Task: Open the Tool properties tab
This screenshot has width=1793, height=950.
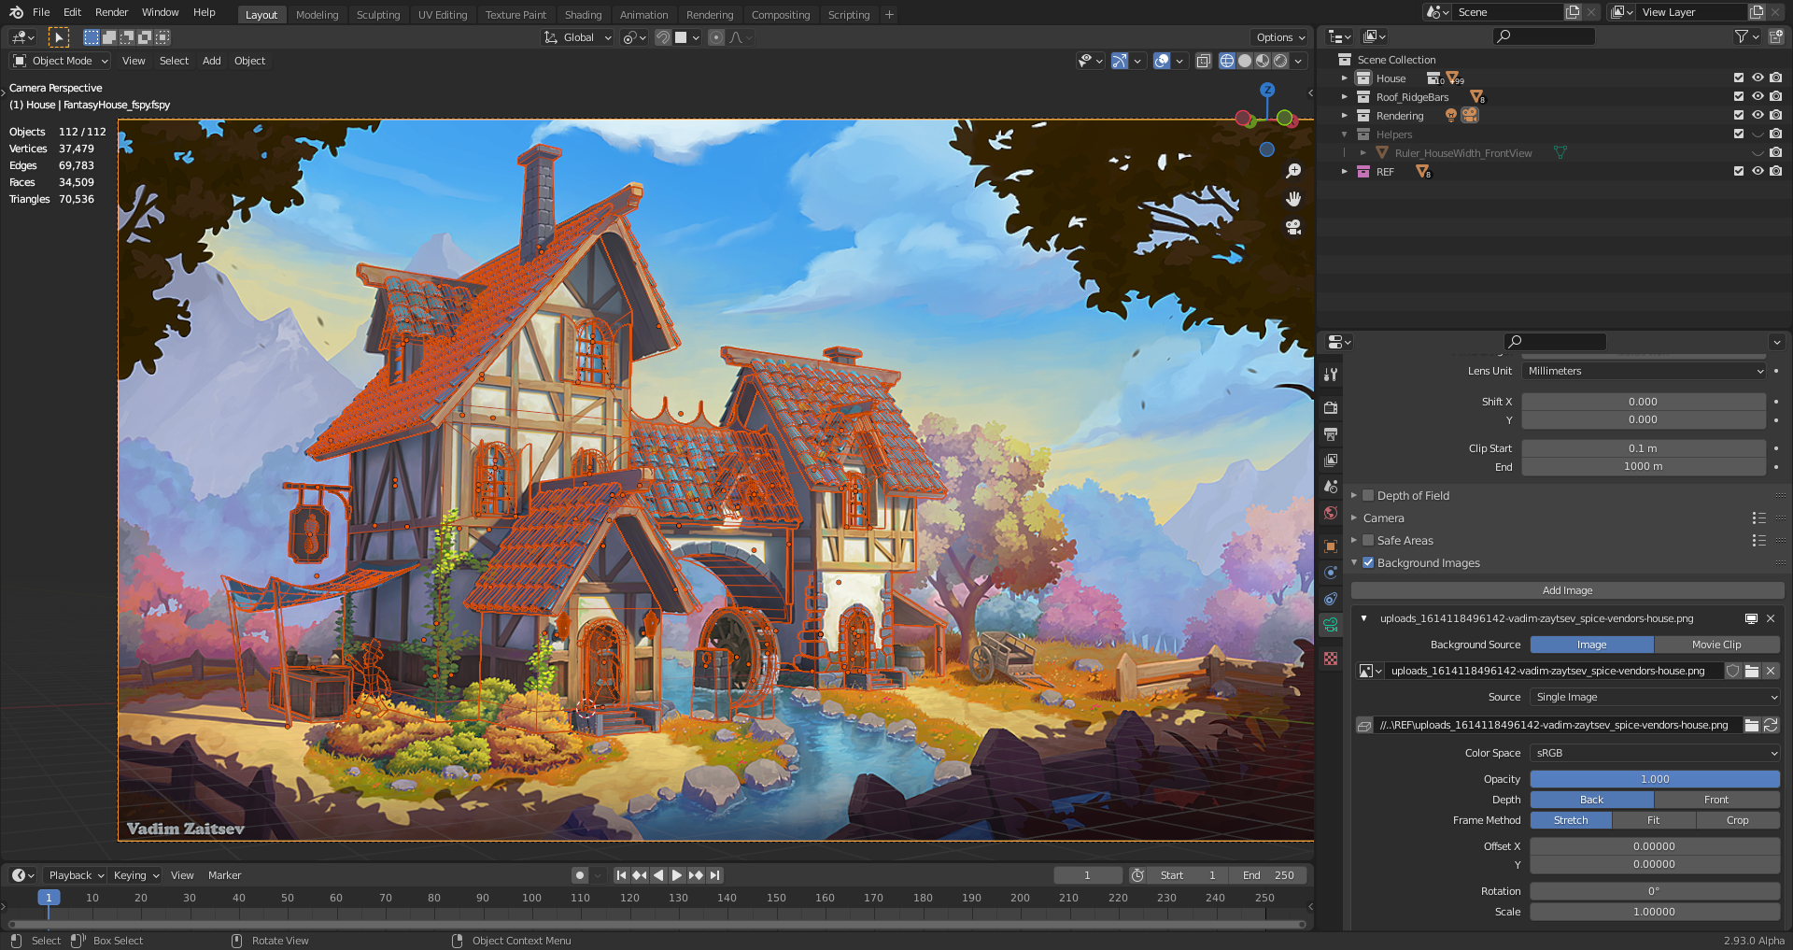Action: click(1331, 375)
